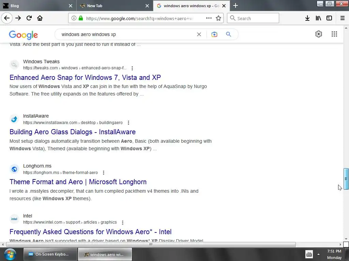Open Frequently Asked Questions Windows Aero Intel link
349x261 pixels.
coord(90,232)
